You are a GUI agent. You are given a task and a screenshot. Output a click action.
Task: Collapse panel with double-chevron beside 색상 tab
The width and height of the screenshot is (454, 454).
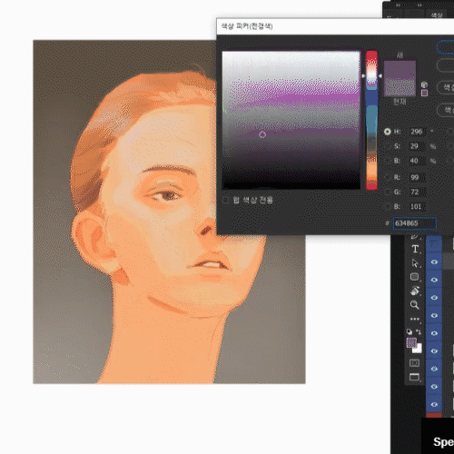click(x=419, y=5)
